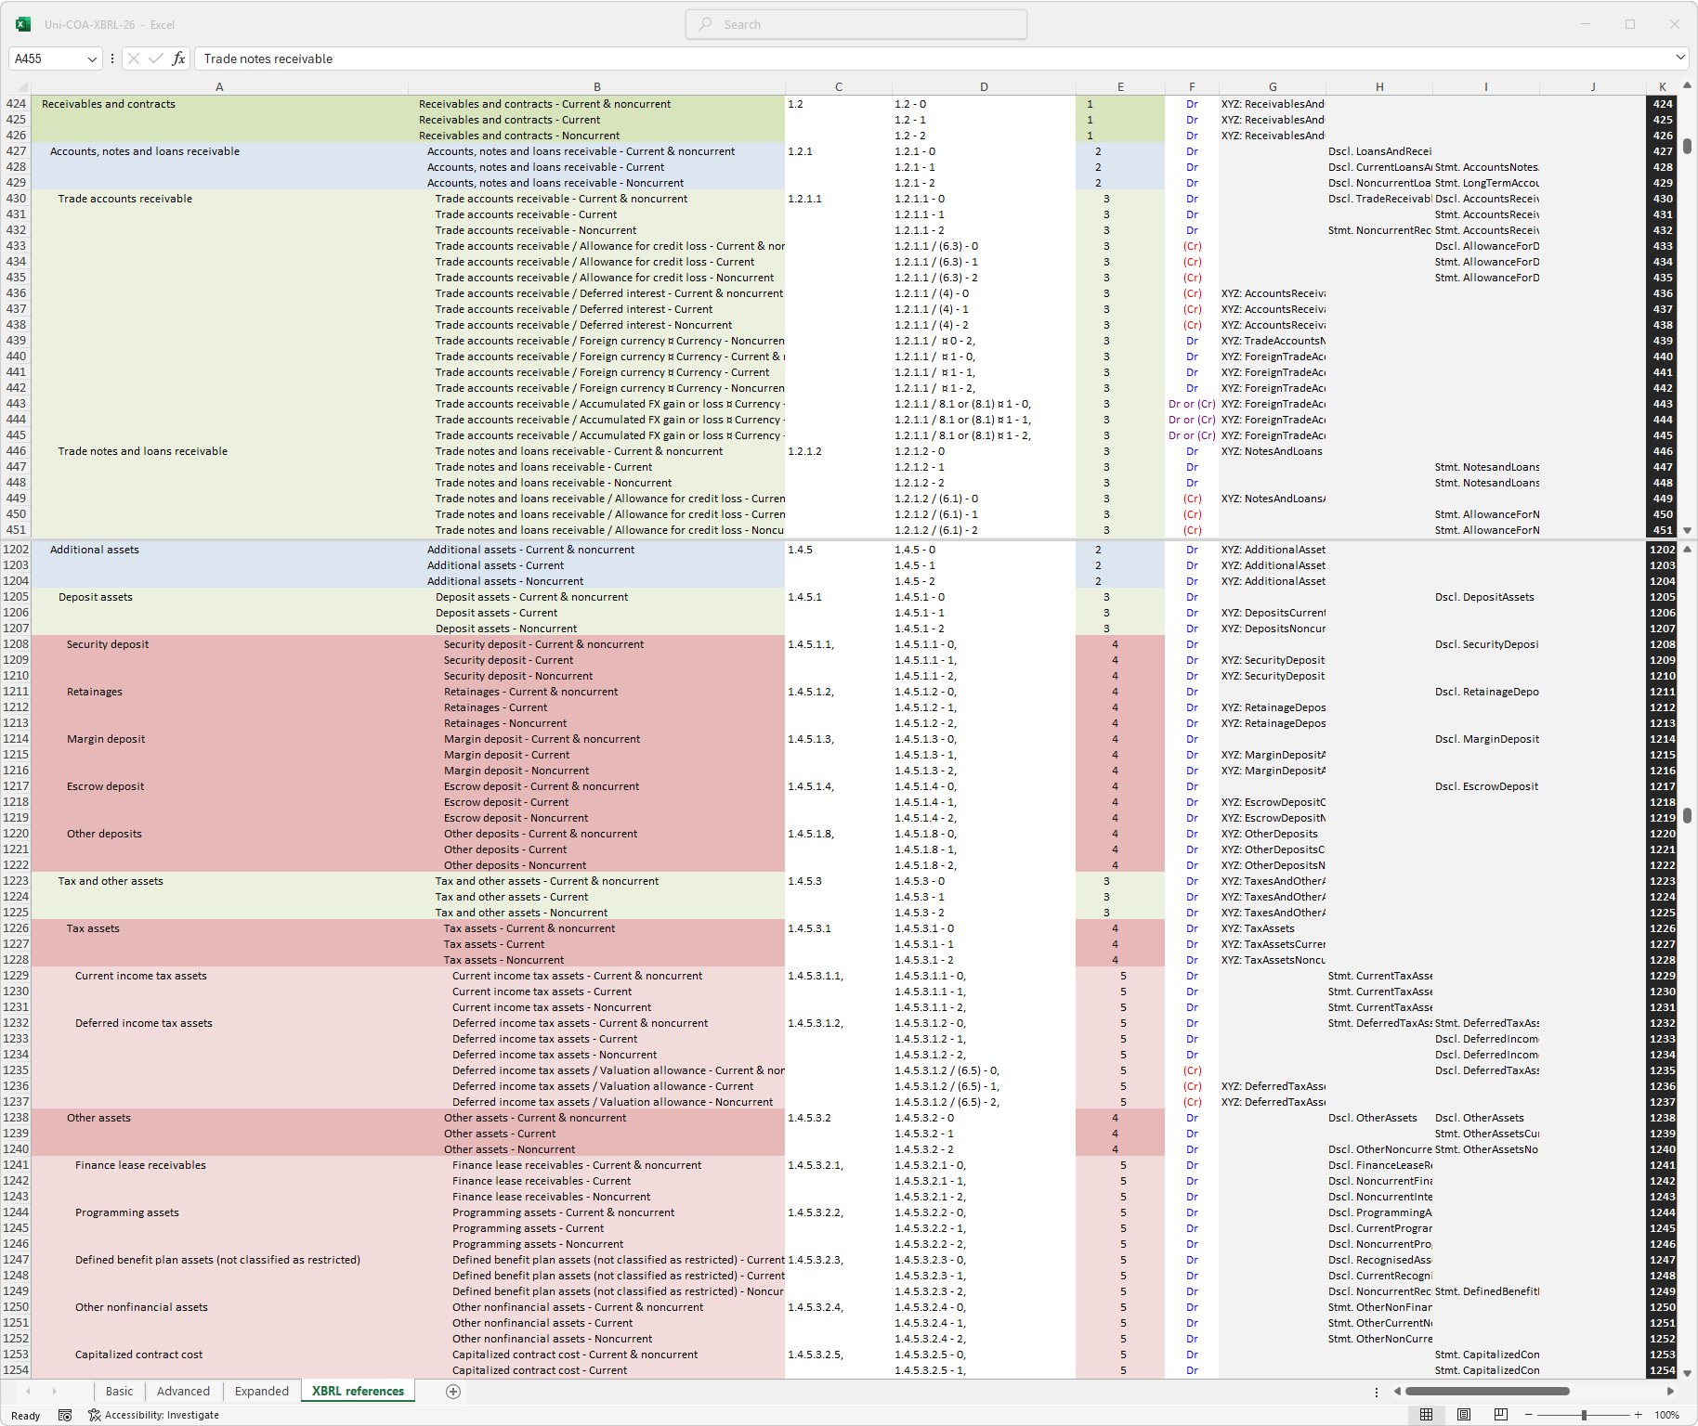1698x1426 pixels.
Task: Select cell XYZ: NotesAndLoans in row 446
Action: click(1273, 451)
